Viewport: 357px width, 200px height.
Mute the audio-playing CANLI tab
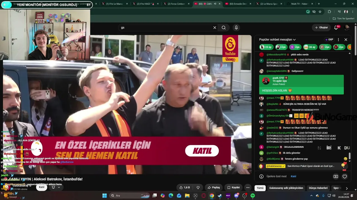coord(215,4)
